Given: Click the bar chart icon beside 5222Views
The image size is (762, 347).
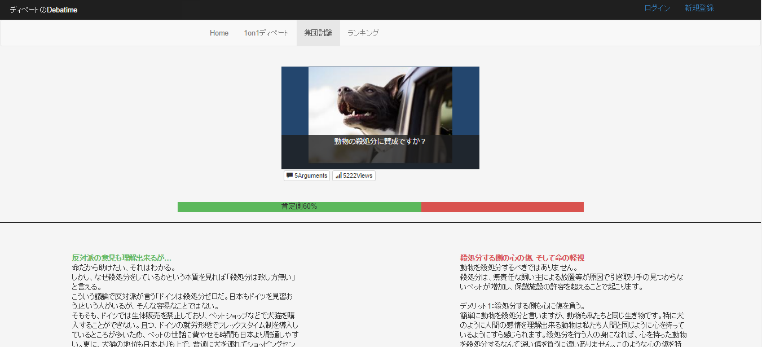Looking at the screenshot, I should 338,176.
